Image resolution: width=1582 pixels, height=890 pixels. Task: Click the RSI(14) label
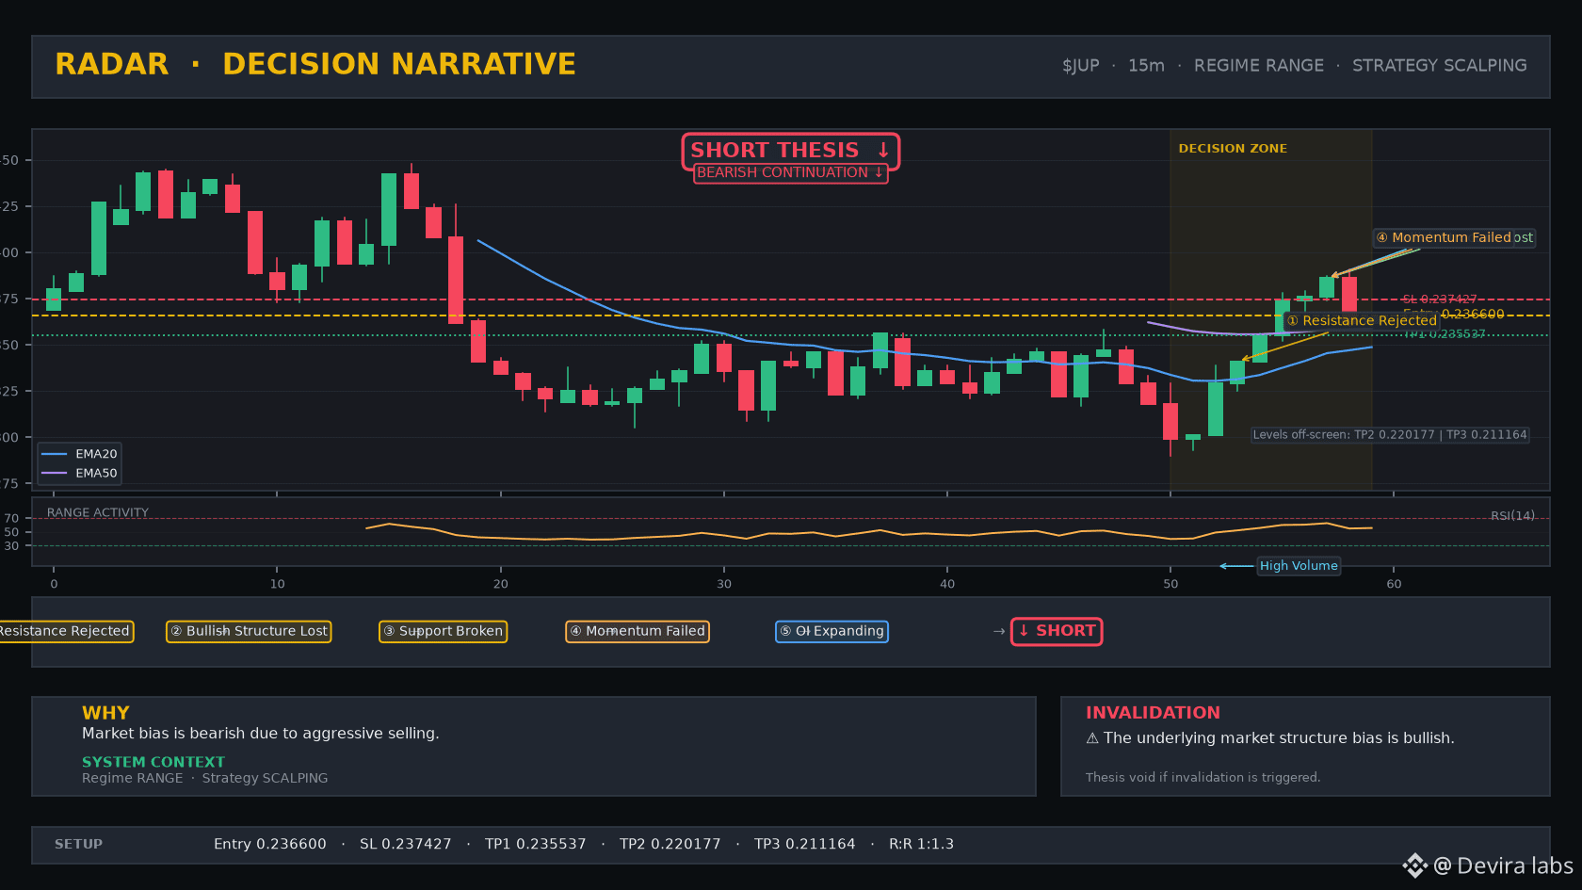[1512, 516]
